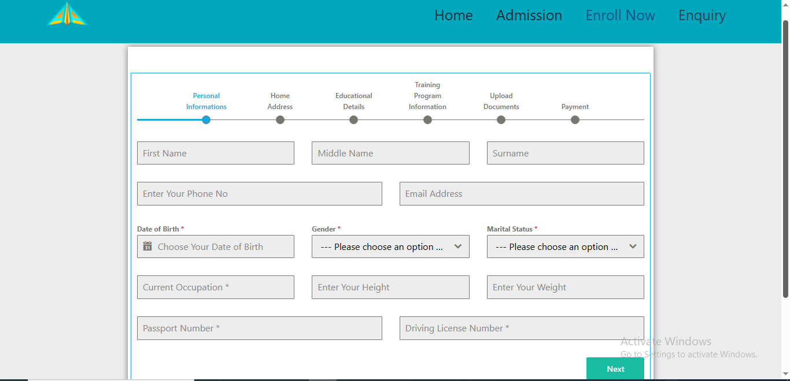Jump to the Payment step circle
The height and width of the screenshot is (381, 790).
pos(575,120)
